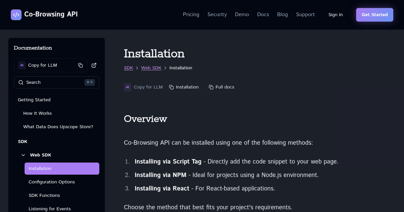404x212 pixels.
Task: Open the Support page
Action: click(305, 14)
